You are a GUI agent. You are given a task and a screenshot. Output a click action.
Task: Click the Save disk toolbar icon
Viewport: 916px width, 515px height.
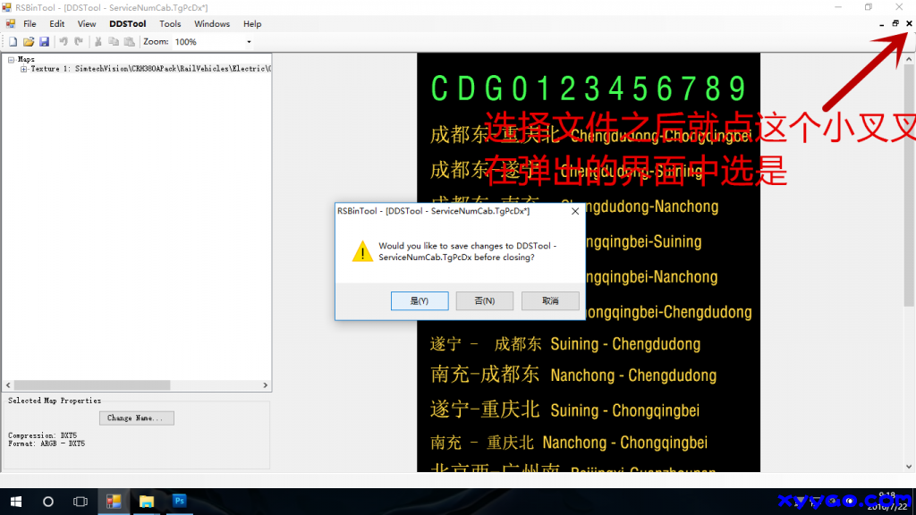(44, 42)
